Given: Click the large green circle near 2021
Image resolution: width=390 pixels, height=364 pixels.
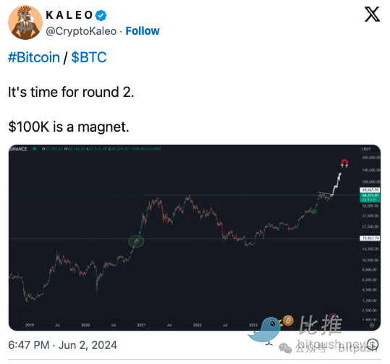Looking at the screenshot, I should coord(136,241).
